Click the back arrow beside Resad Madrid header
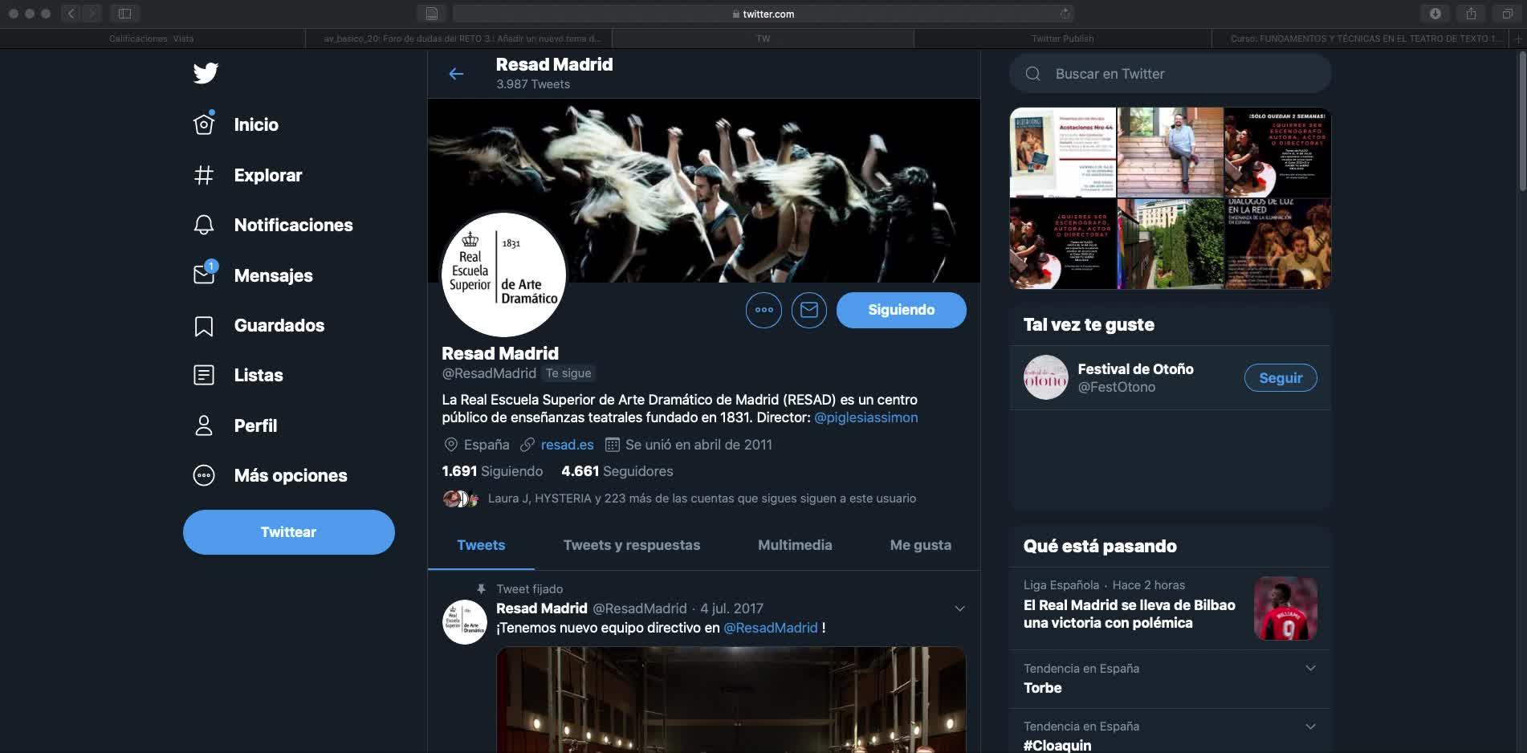 (x=456, y=74)
